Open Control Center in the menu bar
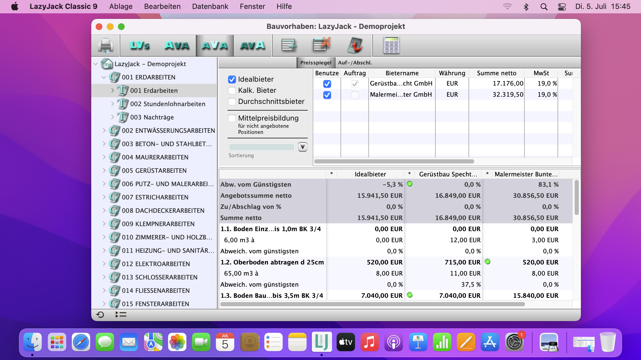 click(562, 7)
